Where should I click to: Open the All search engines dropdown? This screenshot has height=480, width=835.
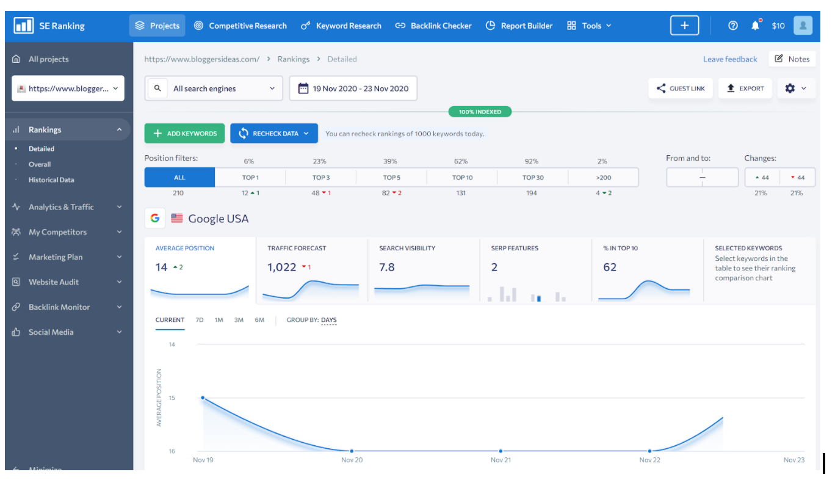click(213, 88)
